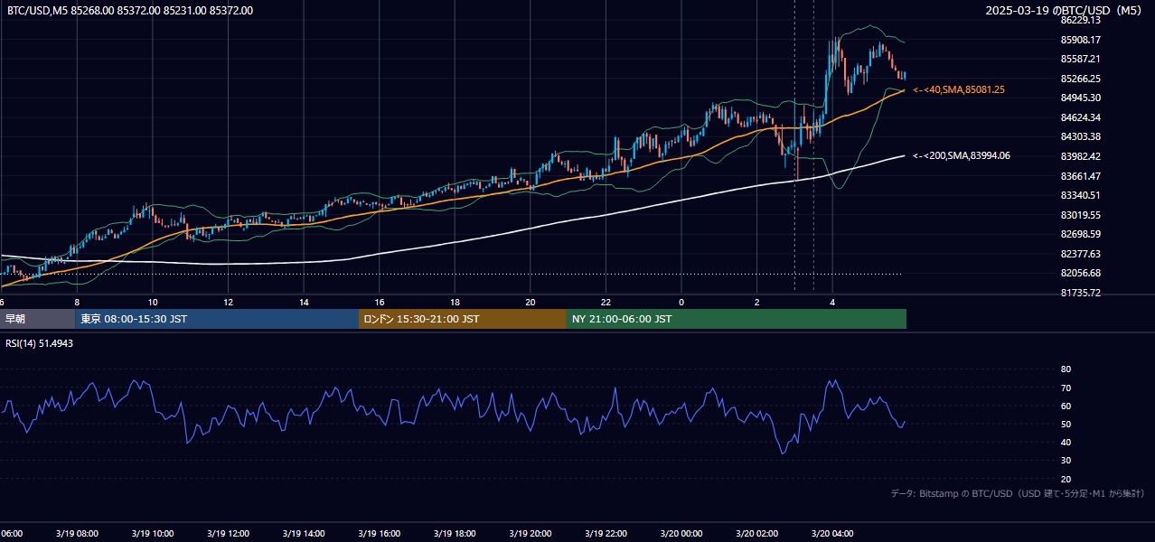The width and height of the screenshot is (1155, 542).
Task: Click hour tick 22 below the price chart
Action: [606, 302]
